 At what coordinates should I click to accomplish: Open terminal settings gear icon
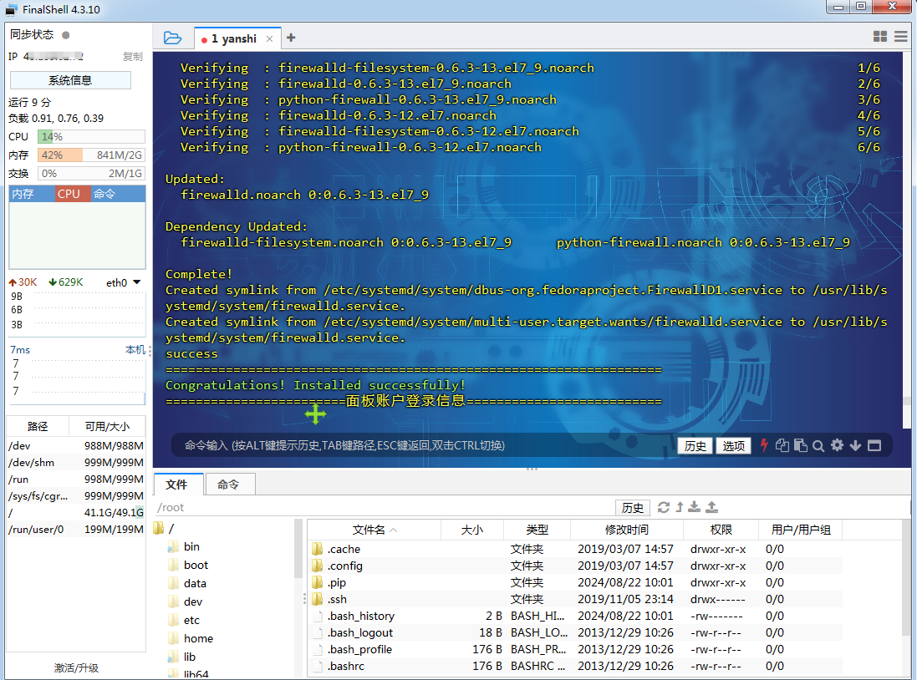(837, 445)
